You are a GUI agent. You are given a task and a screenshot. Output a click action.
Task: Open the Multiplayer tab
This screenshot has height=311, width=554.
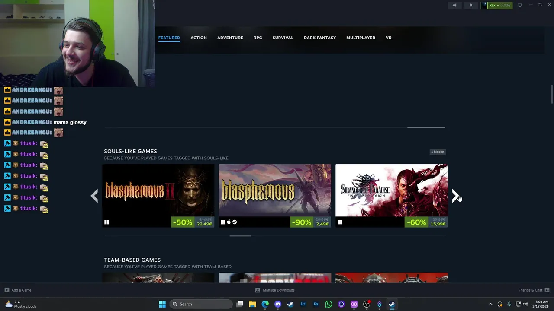coord(361,38)
